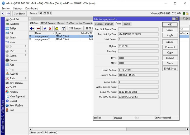Toggle Safe Mode button
This screenshot has height=135, width=190.
[x=19, y=13]
